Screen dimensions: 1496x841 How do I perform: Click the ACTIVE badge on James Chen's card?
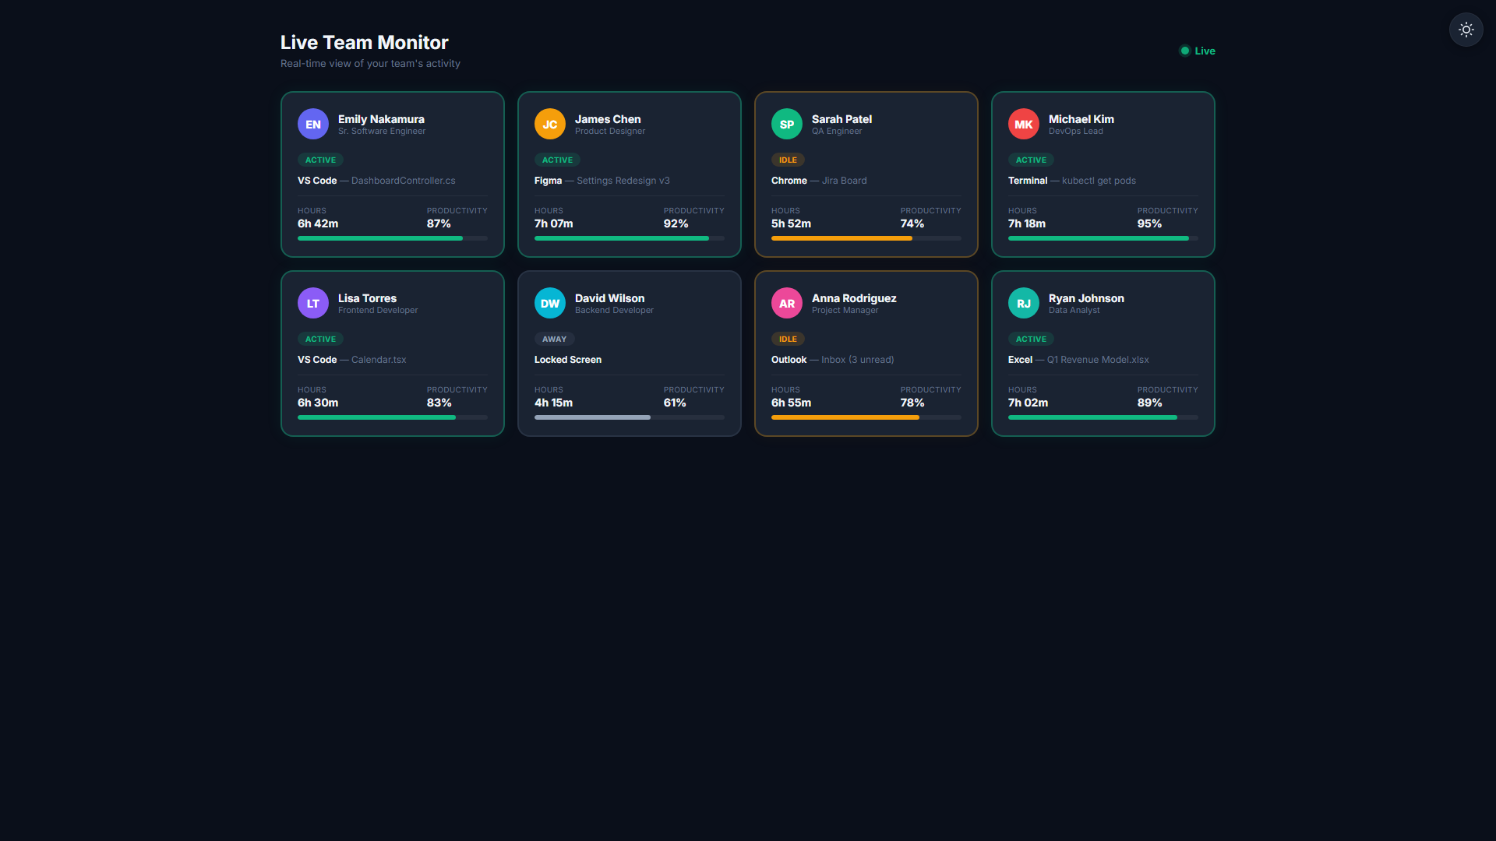[557, 160]
